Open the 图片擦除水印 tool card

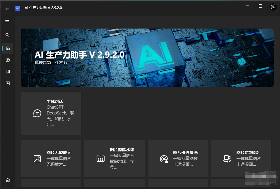[x=114, y=159]
